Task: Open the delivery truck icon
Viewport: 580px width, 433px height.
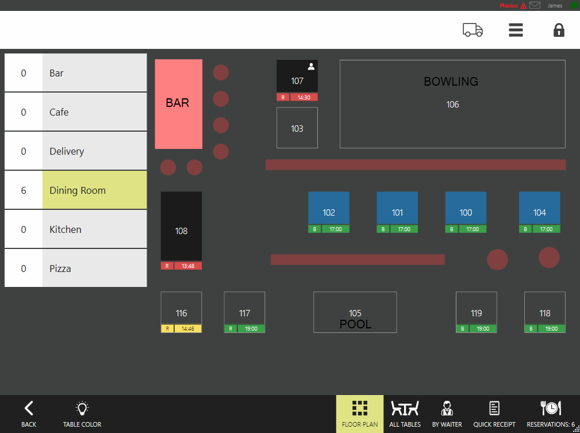Action: (x=473, y=30)
